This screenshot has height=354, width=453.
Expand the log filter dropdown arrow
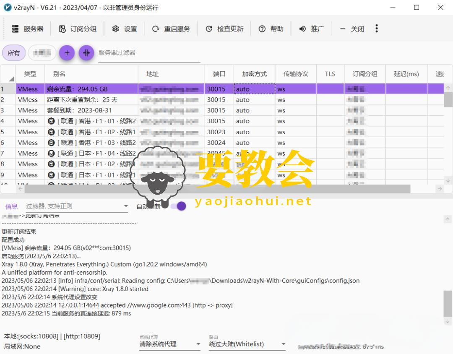pyautogui.click(x=126, y=206)
